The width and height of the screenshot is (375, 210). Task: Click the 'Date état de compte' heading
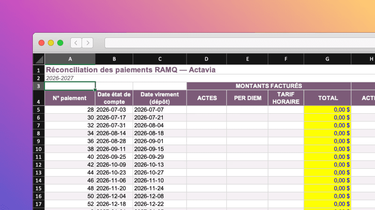[114, 98]
